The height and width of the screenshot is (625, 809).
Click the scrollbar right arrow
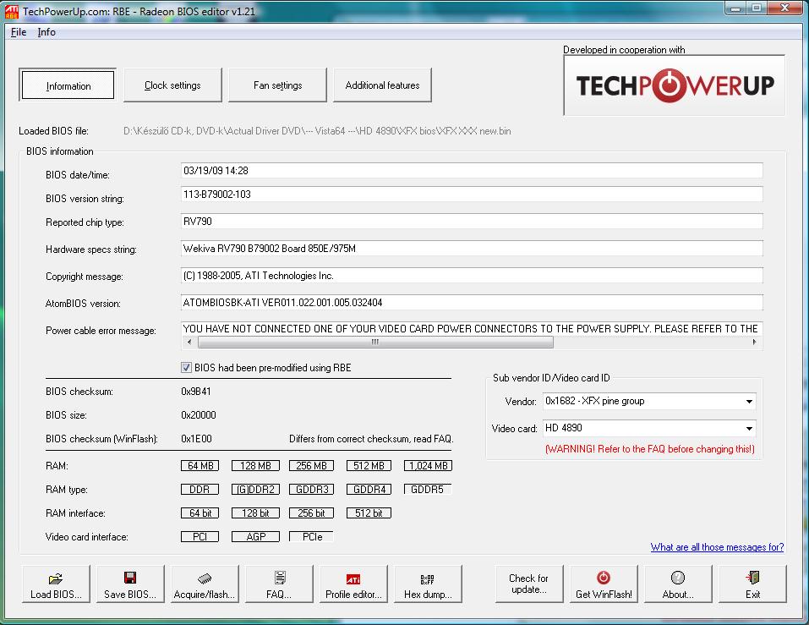(754, 342)
